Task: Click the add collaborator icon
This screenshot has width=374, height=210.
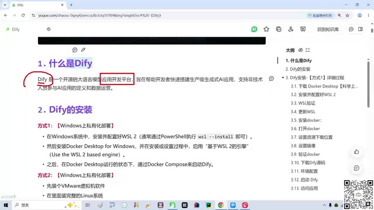Action: [x=290, y=29]
